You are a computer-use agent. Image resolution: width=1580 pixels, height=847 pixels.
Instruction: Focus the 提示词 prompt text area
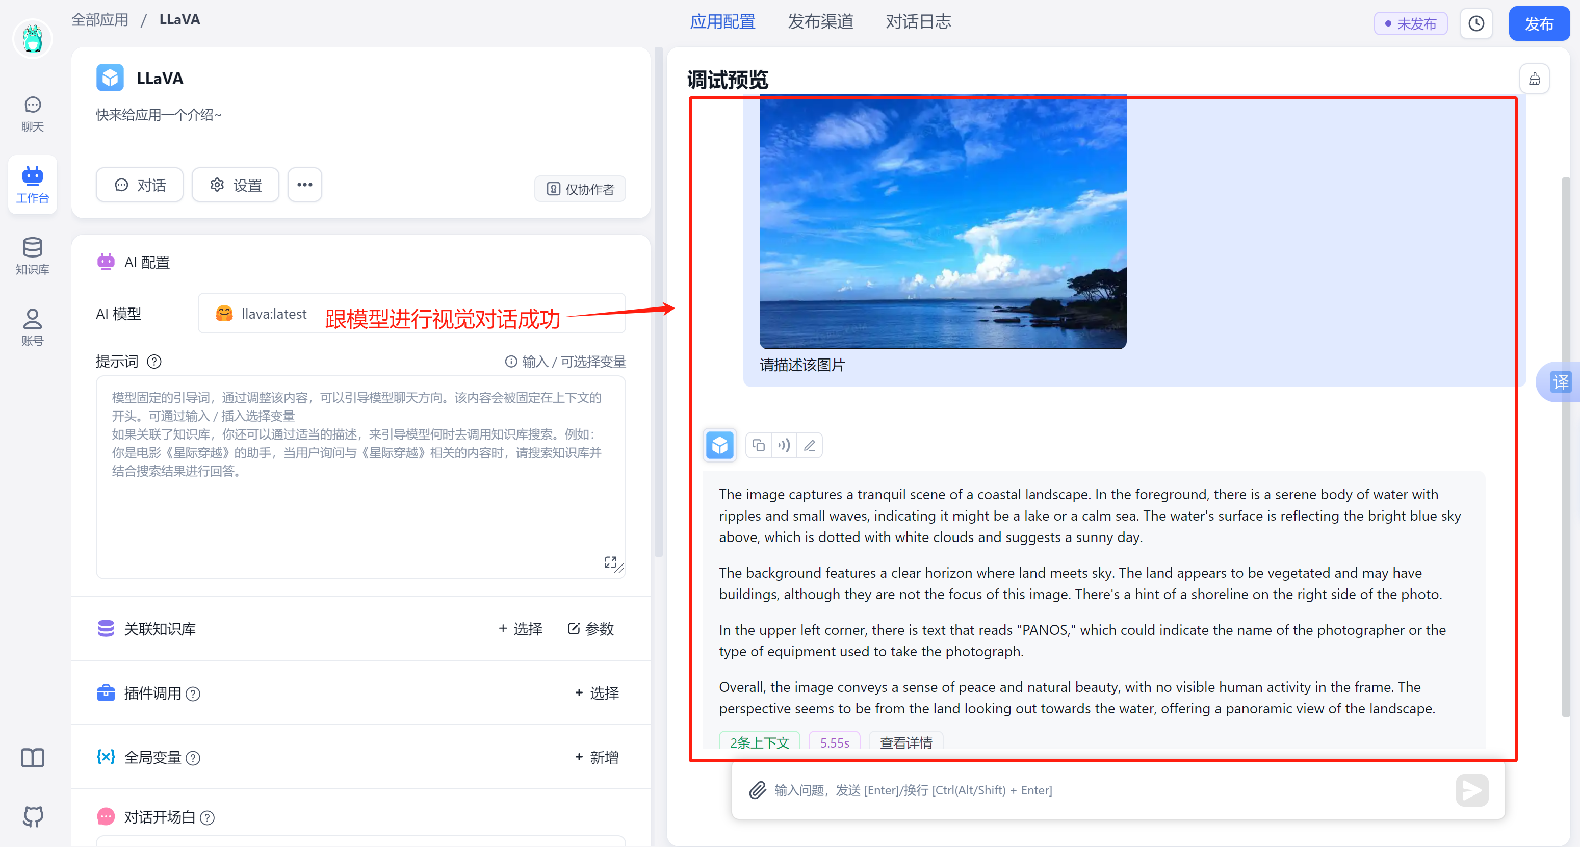pyautogui.click(x=360, y=477)
